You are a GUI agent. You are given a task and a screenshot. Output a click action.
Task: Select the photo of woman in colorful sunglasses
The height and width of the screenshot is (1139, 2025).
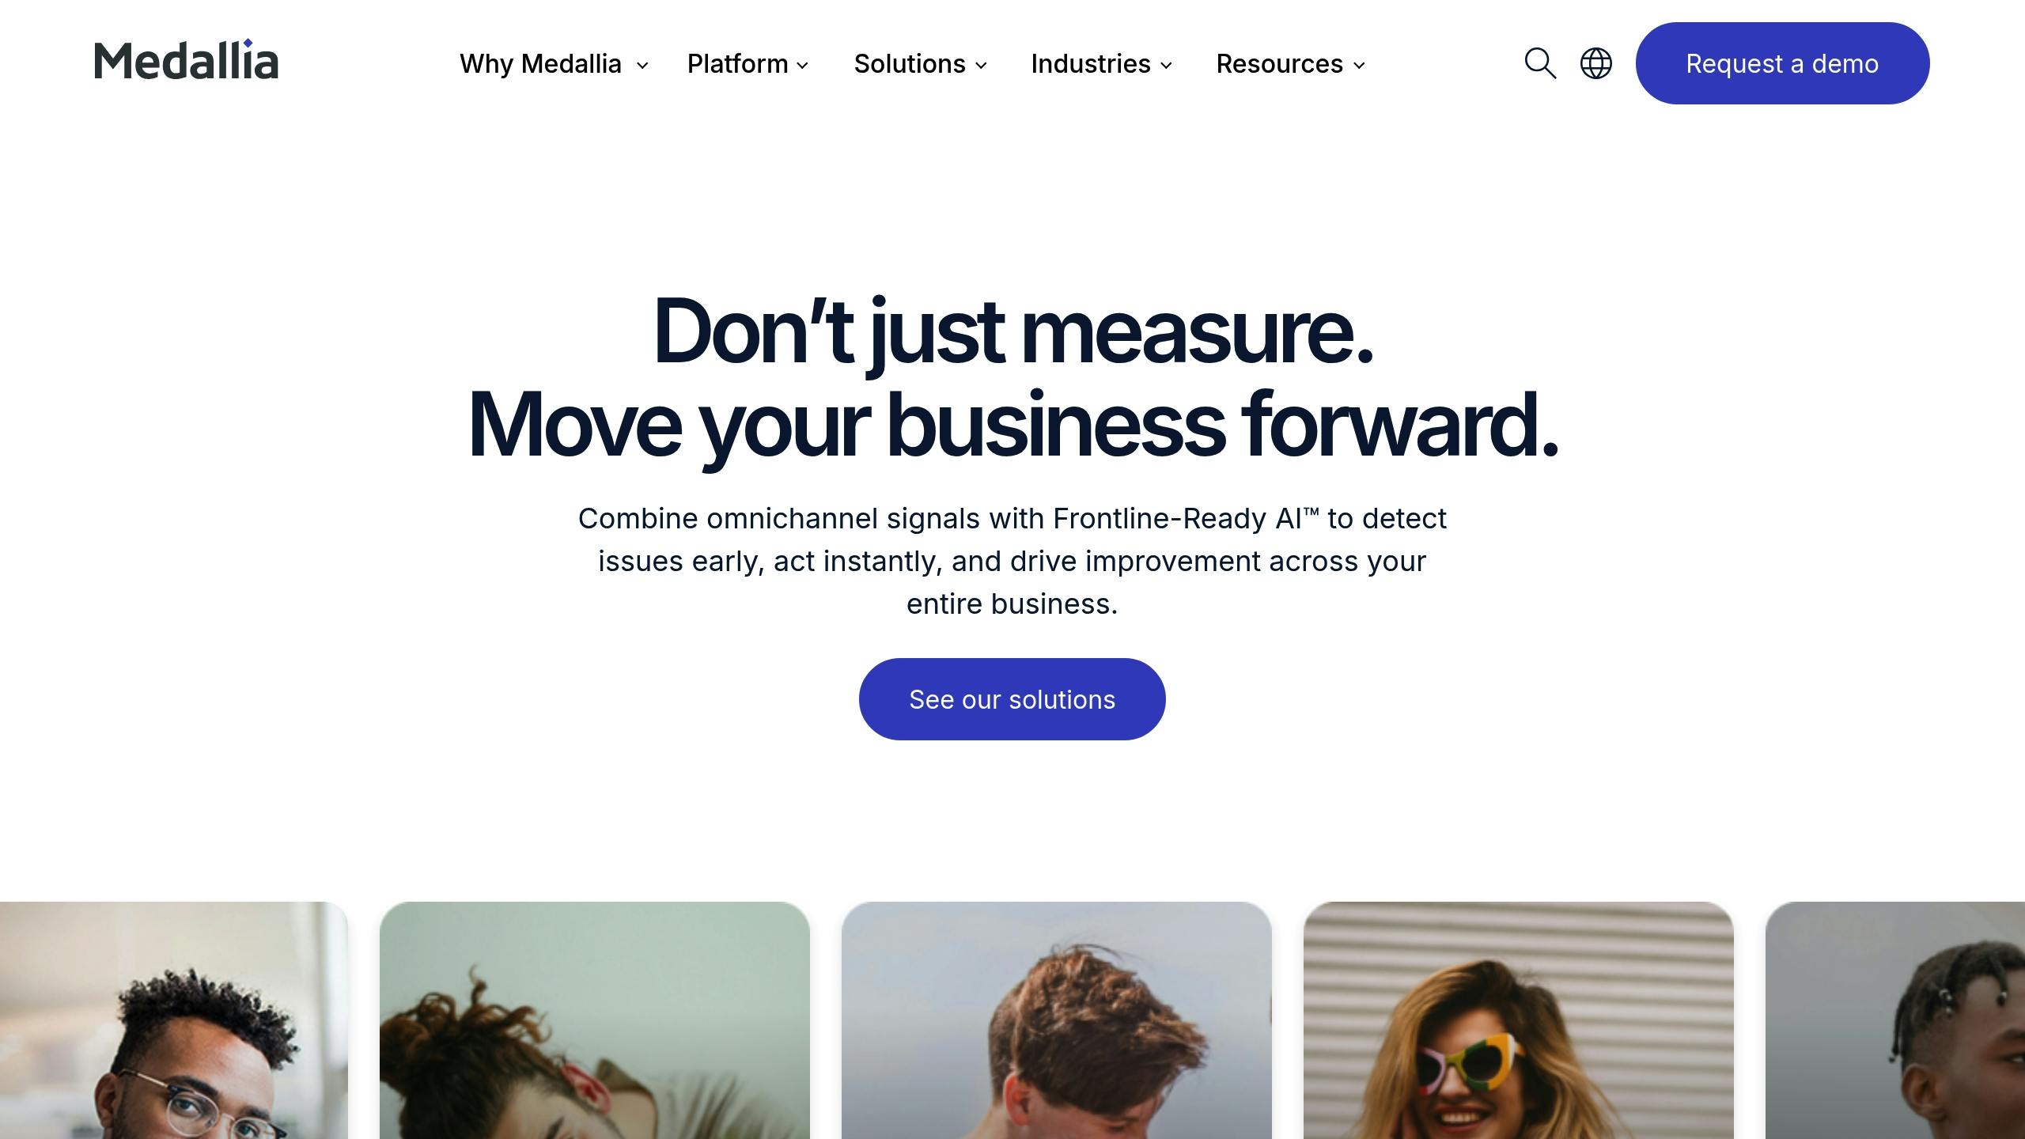click(1519, 1020)
